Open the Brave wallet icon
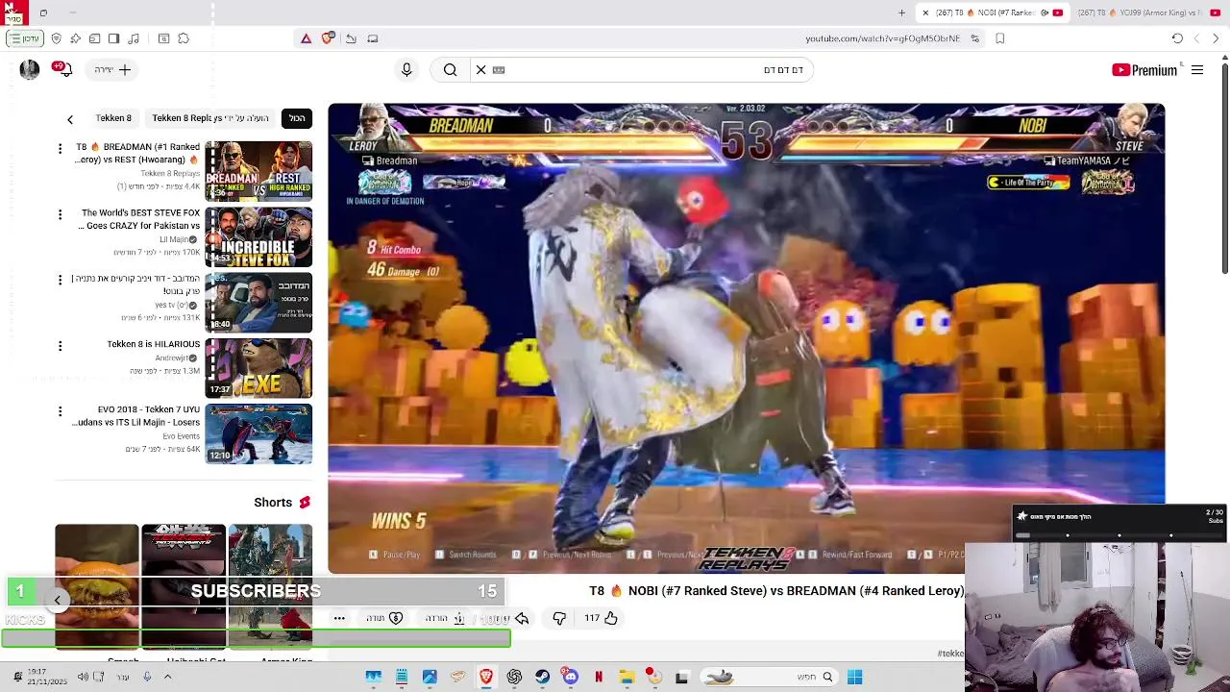This screenshot has height=692, width=1230. [95, 38]
